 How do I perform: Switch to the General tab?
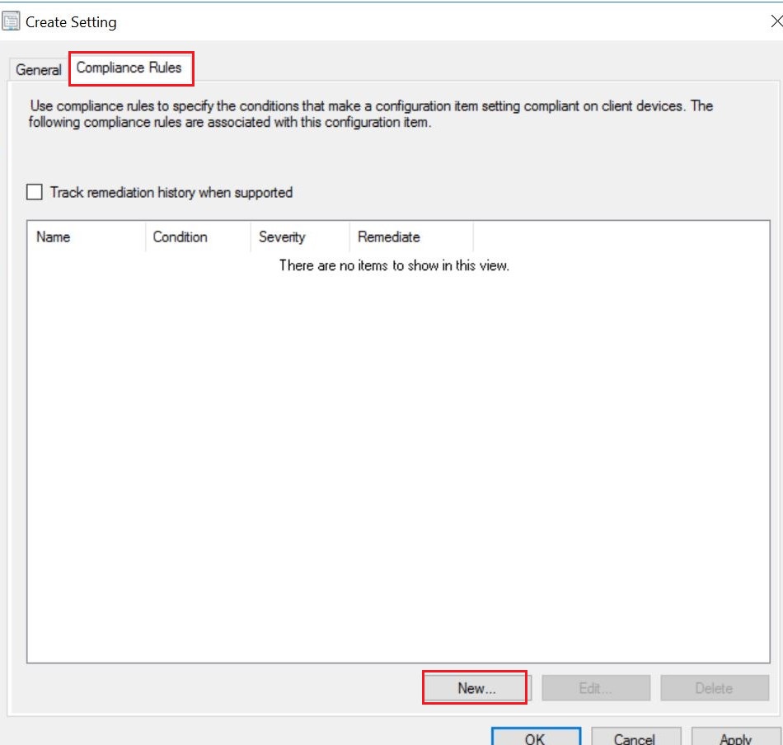39,70
